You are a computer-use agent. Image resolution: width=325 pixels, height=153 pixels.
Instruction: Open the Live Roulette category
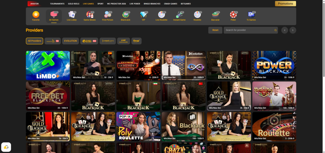tap(162, 16)
